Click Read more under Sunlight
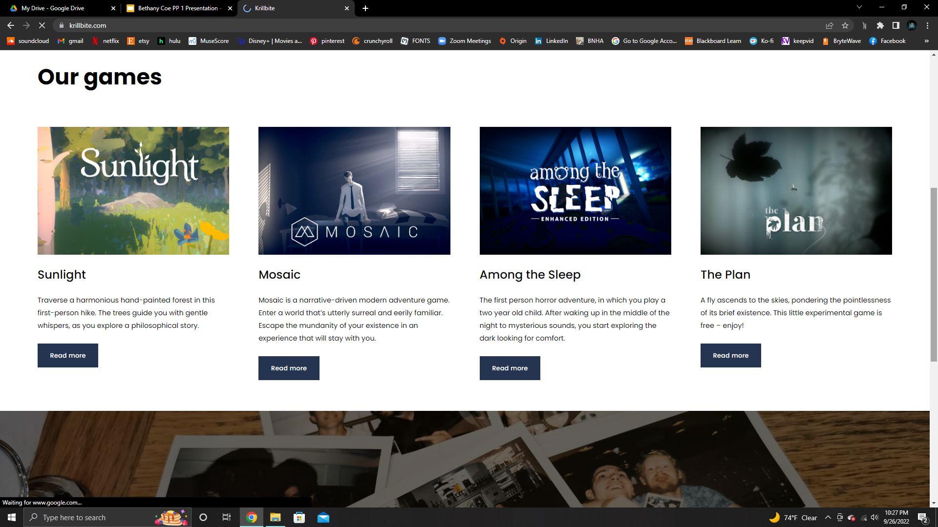The width and height of the screenshot is (938, 527). point(67,355)
